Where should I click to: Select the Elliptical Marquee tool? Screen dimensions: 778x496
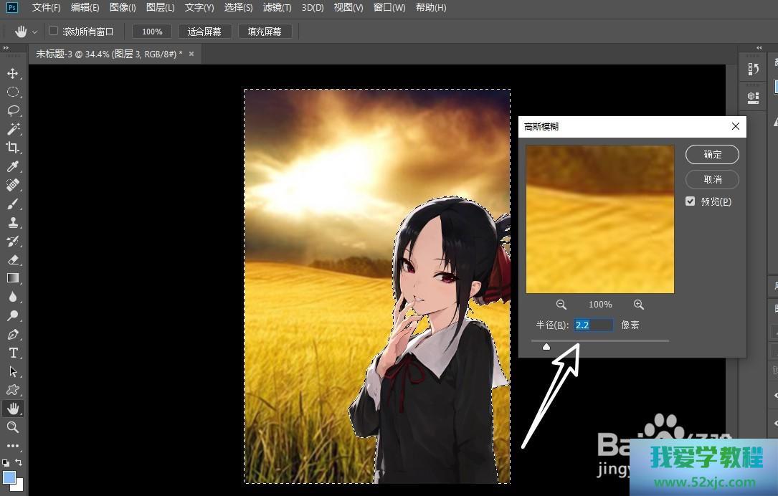(12, 92)
